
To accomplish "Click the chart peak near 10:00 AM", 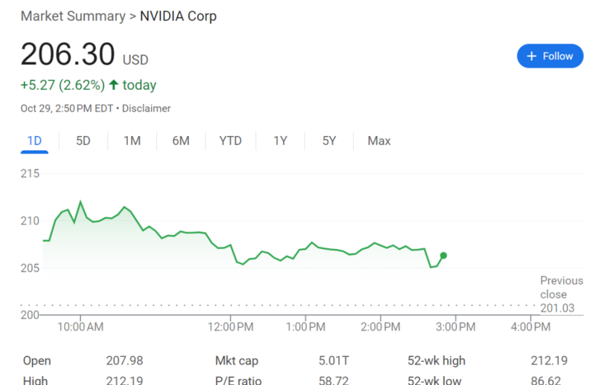I will pyautogui.click(x=80, y=201).
